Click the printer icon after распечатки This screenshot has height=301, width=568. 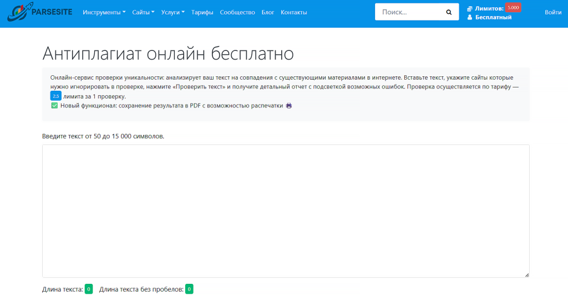[288, 106]
